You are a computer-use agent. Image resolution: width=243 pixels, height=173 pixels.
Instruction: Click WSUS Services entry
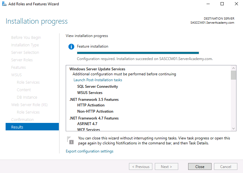[x=90, y=93]
